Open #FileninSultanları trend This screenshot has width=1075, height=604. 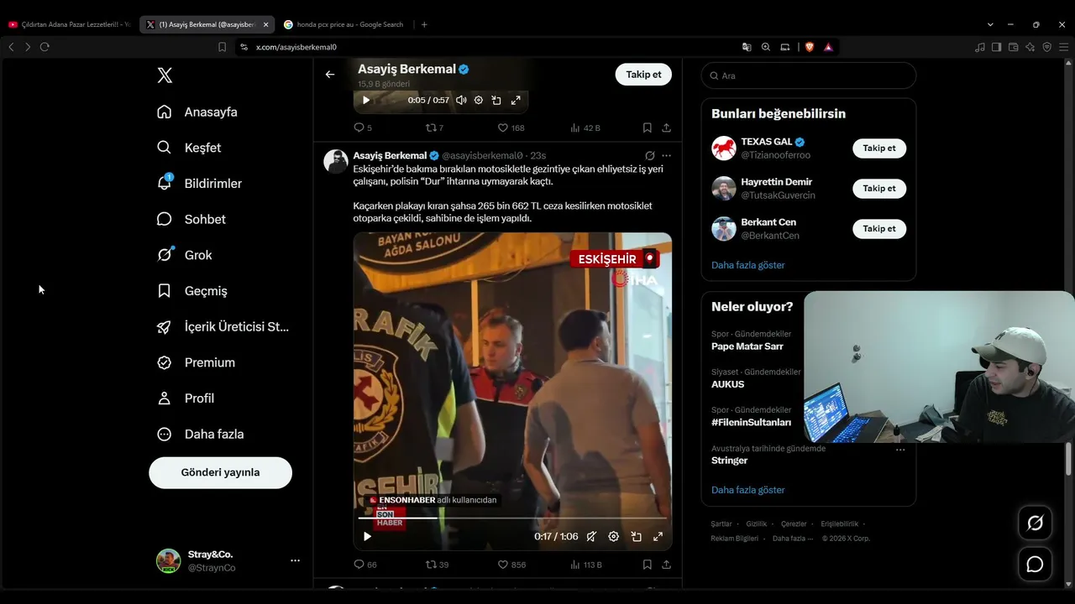(751, 422)
